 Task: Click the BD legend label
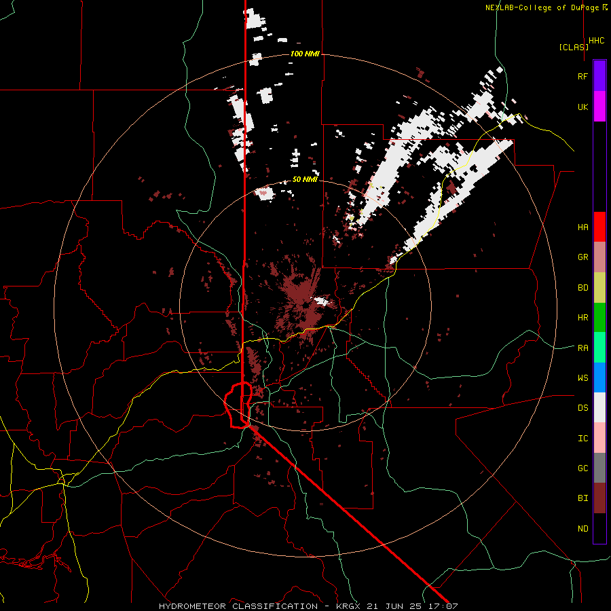(582, 288)
